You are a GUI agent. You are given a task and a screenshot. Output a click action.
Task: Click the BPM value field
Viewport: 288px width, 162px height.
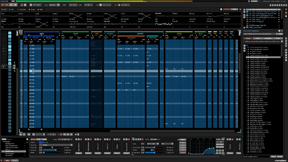73,5
